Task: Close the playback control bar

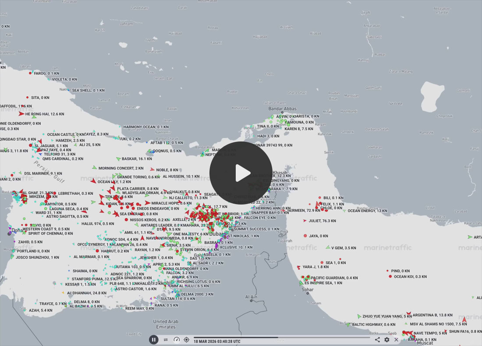Action: (x=397, y=339)
